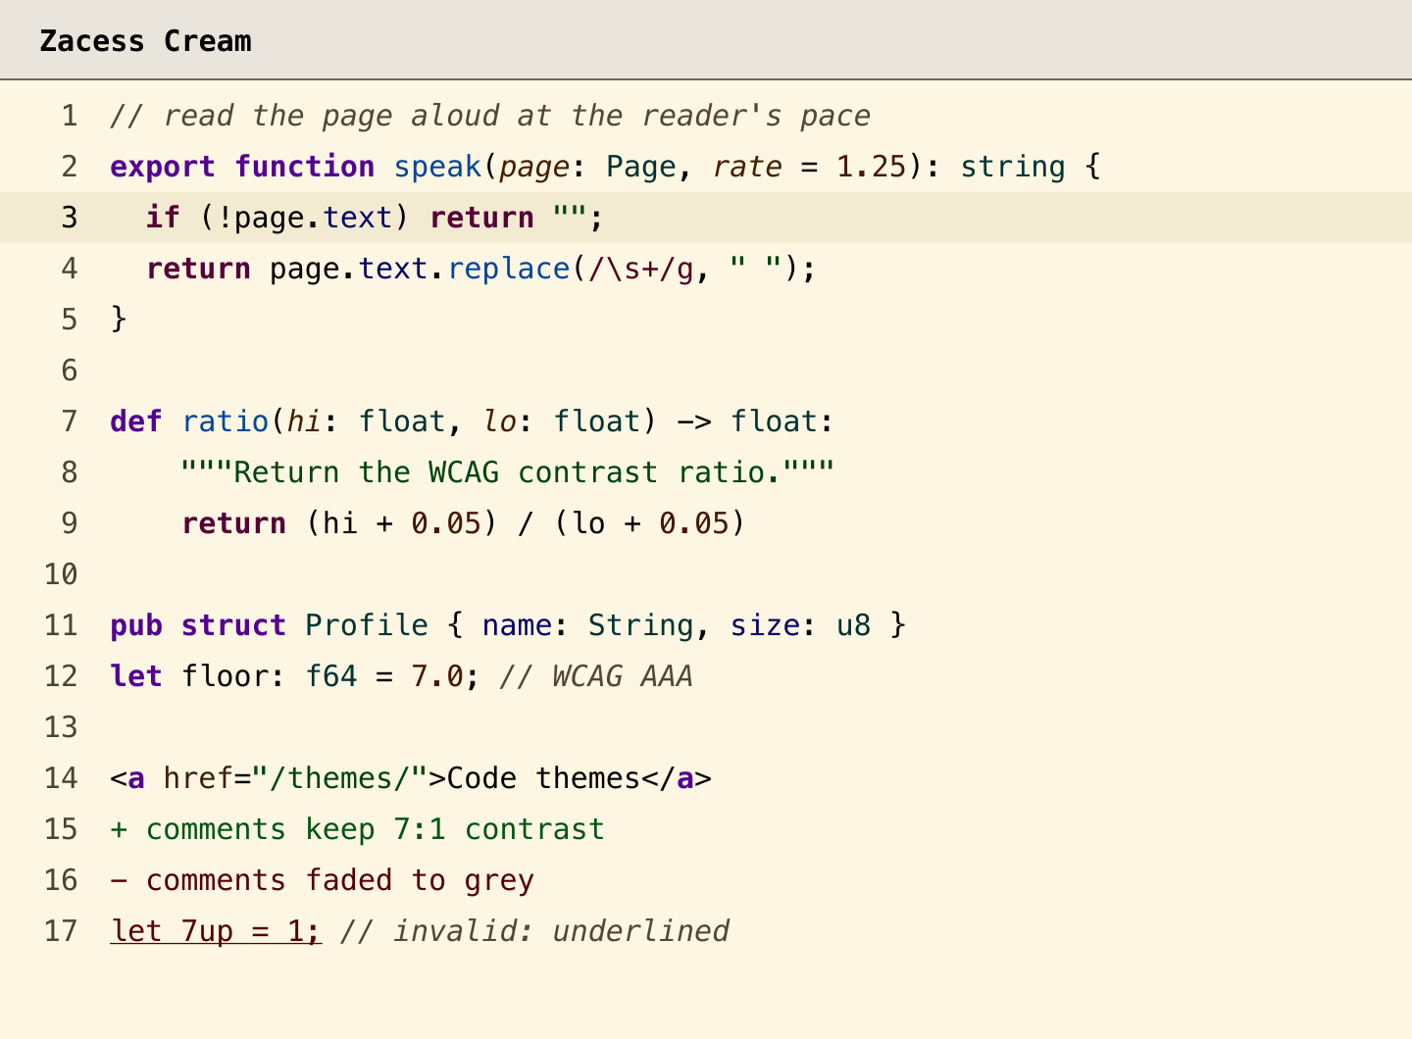This screenshot has height=1039, width=1412.
Task: Click line number 1 in gutter
Action: [69, 116]
